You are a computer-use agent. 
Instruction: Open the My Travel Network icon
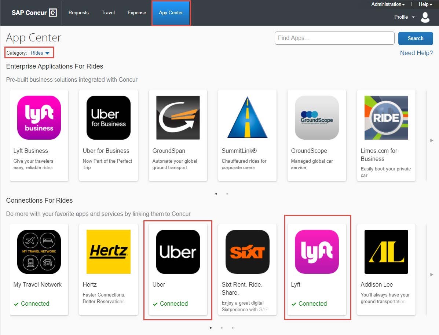click(x=39, y=251)
